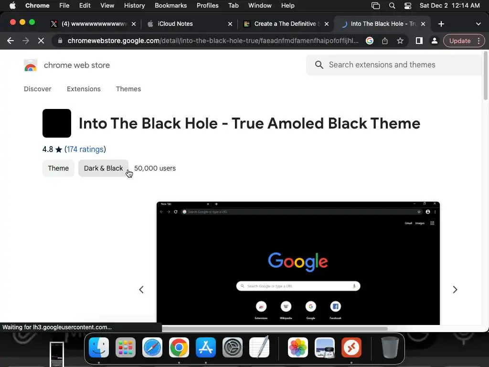The width and height of the screenshot is (489, 367).
Task: Close the Create a The Definitive tab
Action: click(x=327, y=24)
